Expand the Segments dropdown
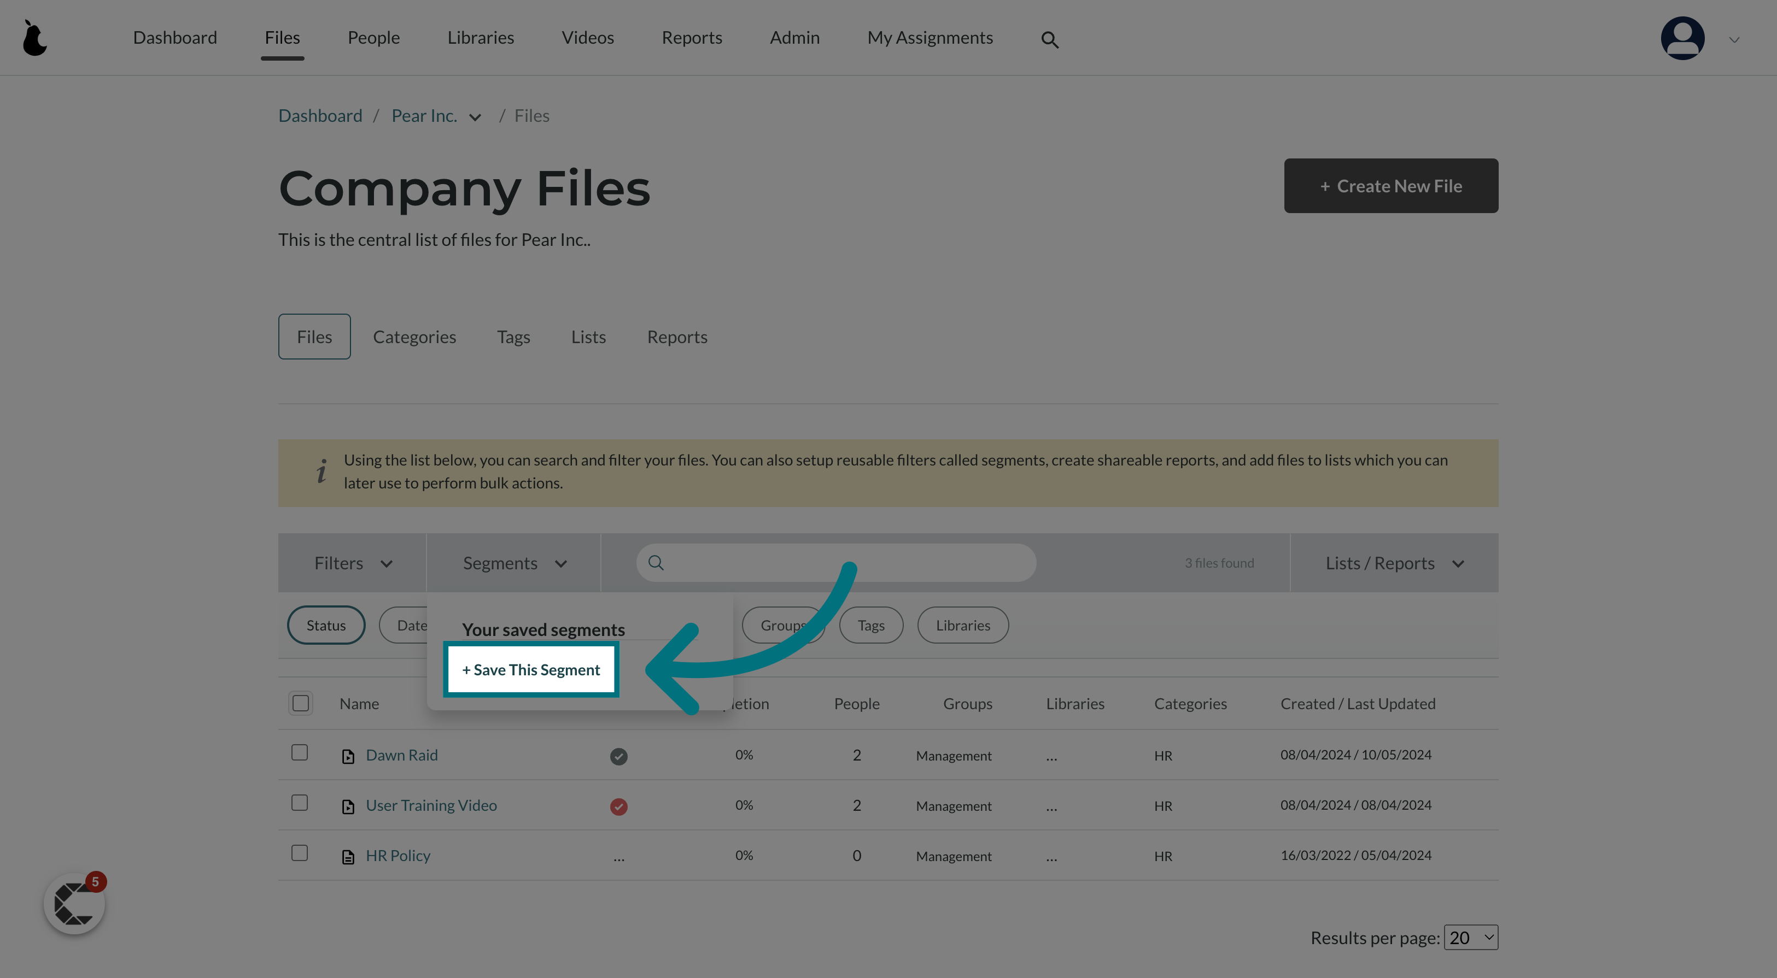 tap(512, 562)
